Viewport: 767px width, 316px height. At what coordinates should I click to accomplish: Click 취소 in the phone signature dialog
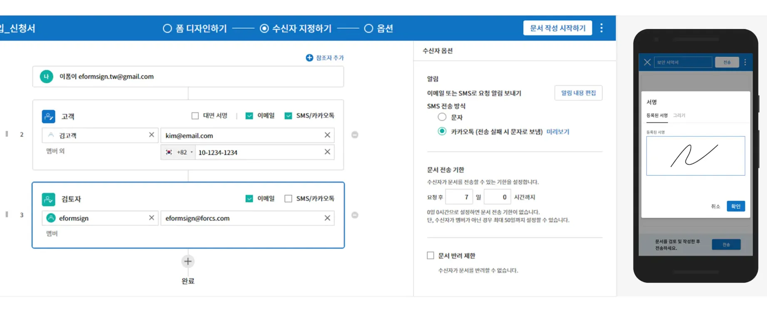[715, 207]
